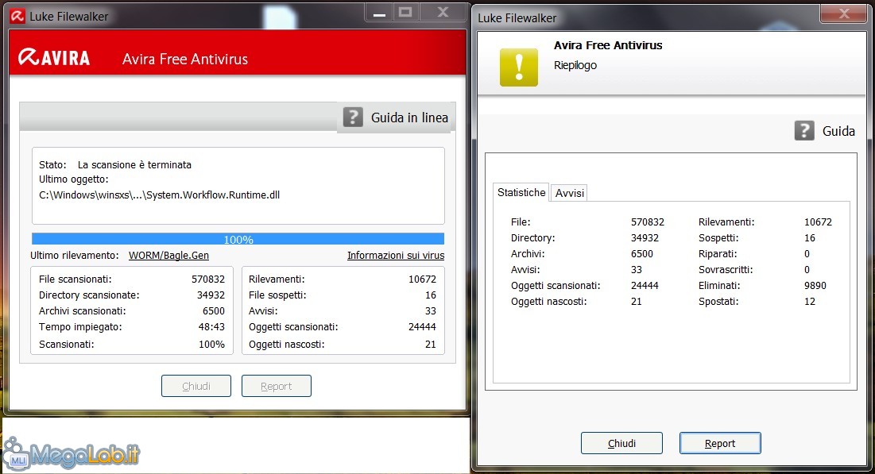Click the Chiudi button in the scan window

196,386
